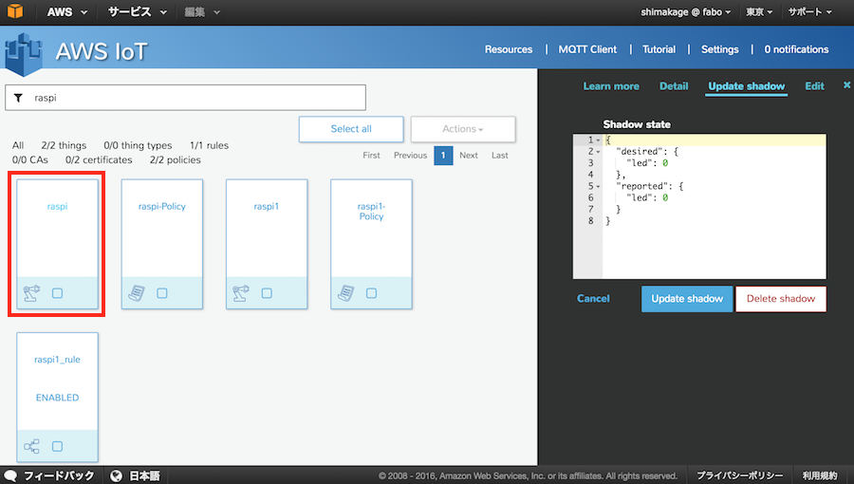Check the raspi1_rule card checkbox
The width and height of the screenshot is (854, 484).
[x=58, y=446]
